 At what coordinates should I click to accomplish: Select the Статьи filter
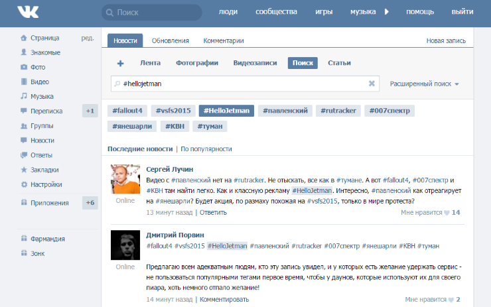coord(340,63)
